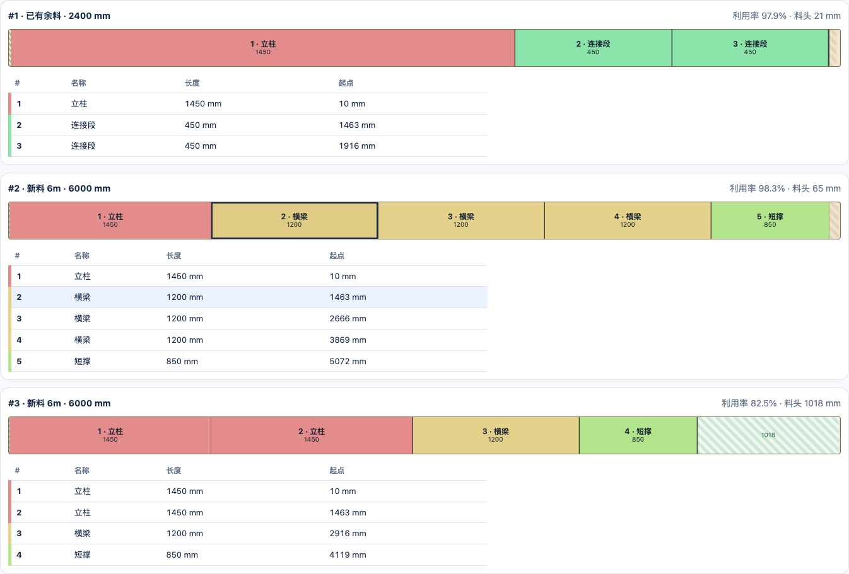Screen dimensions: 849x574
Task: Select the 1 · 立柱 segment in stock #1 bar
Action: (263, 48)
